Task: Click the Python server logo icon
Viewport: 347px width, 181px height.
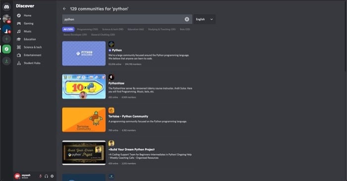Action: (x=112, y=44)
